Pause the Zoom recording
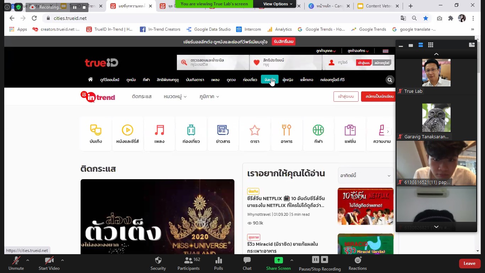Viewport: 485px width, 273px height. point(316,260)
